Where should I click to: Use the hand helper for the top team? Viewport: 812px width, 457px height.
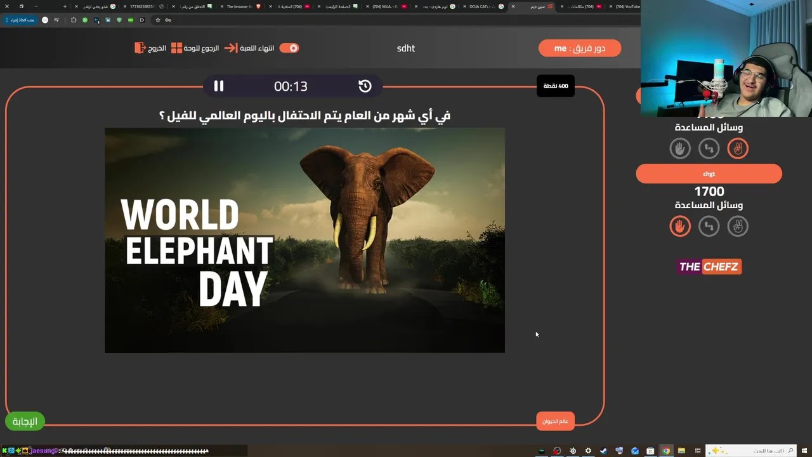click(x=680, y=149)
